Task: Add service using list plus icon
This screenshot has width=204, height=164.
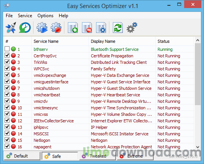Action: click(73, 28)
